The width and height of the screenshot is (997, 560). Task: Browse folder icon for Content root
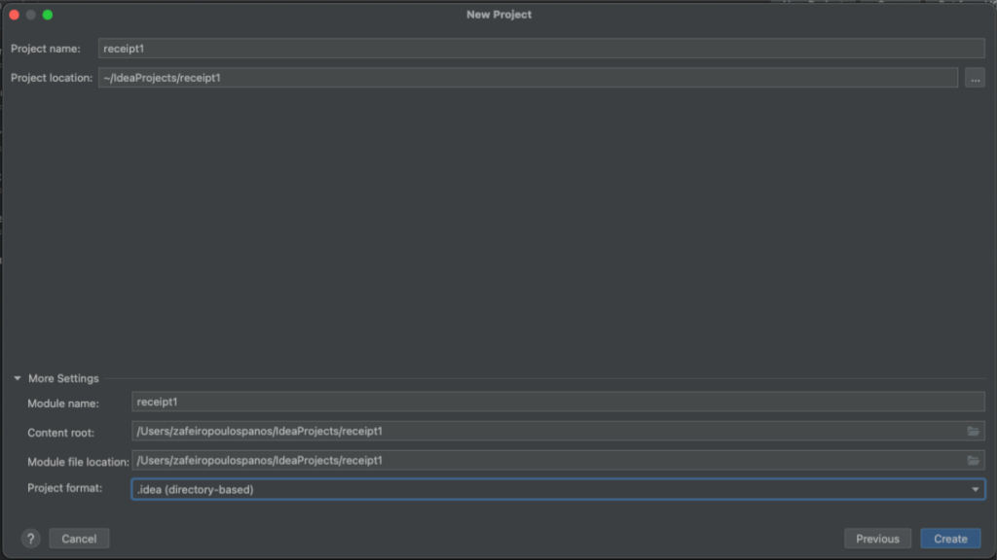(x=973, y=431)
